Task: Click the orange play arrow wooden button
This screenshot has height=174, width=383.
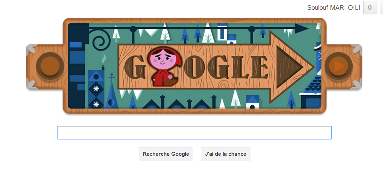Action: (x=338, y=66)
